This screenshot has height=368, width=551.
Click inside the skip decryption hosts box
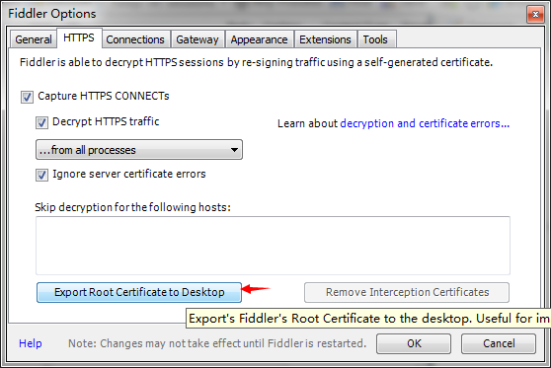[273, 246]
